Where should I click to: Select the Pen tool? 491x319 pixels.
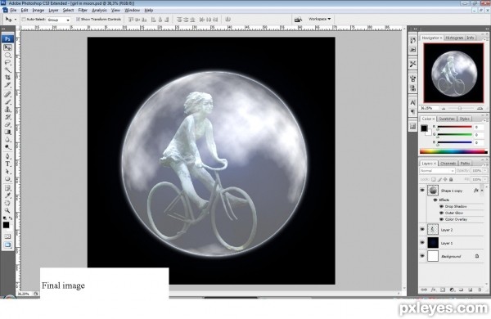[x=7, y=156]
